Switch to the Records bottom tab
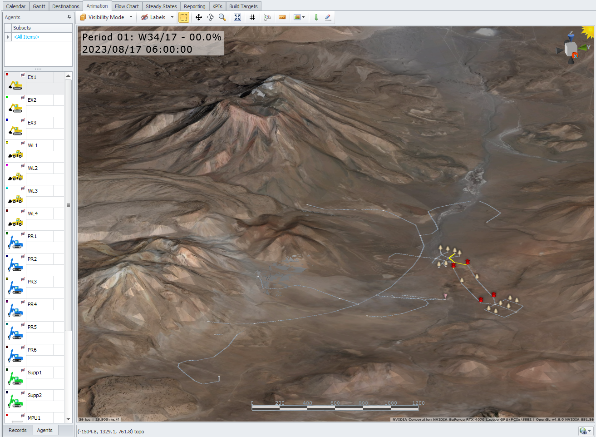 [x=18, y=430]
